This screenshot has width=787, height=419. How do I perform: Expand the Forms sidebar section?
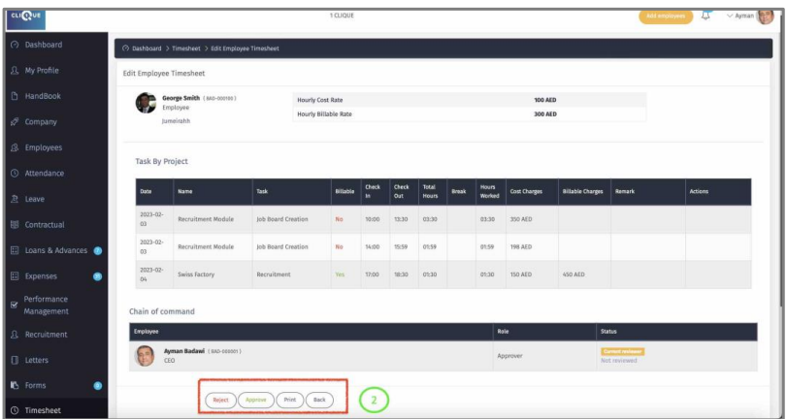pyautogui.click(x=35, y=386)
